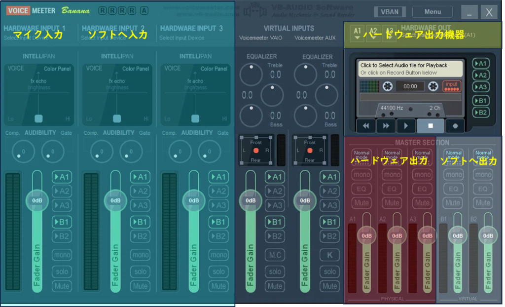Switch the B2 virtual bus to mono
The height and width of the screenshot is (307, 505).
pos(483,174)
